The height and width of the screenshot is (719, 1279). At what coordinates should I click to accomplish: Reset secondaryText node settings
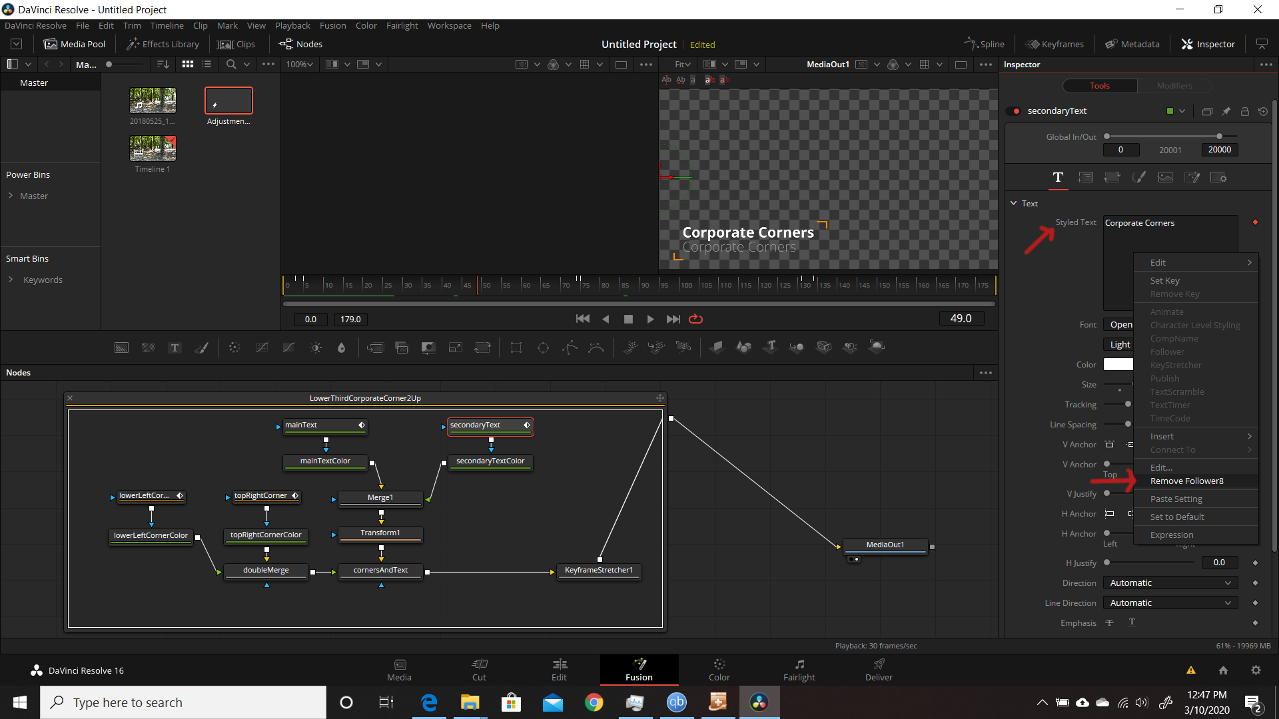[x=1263, y=111]
